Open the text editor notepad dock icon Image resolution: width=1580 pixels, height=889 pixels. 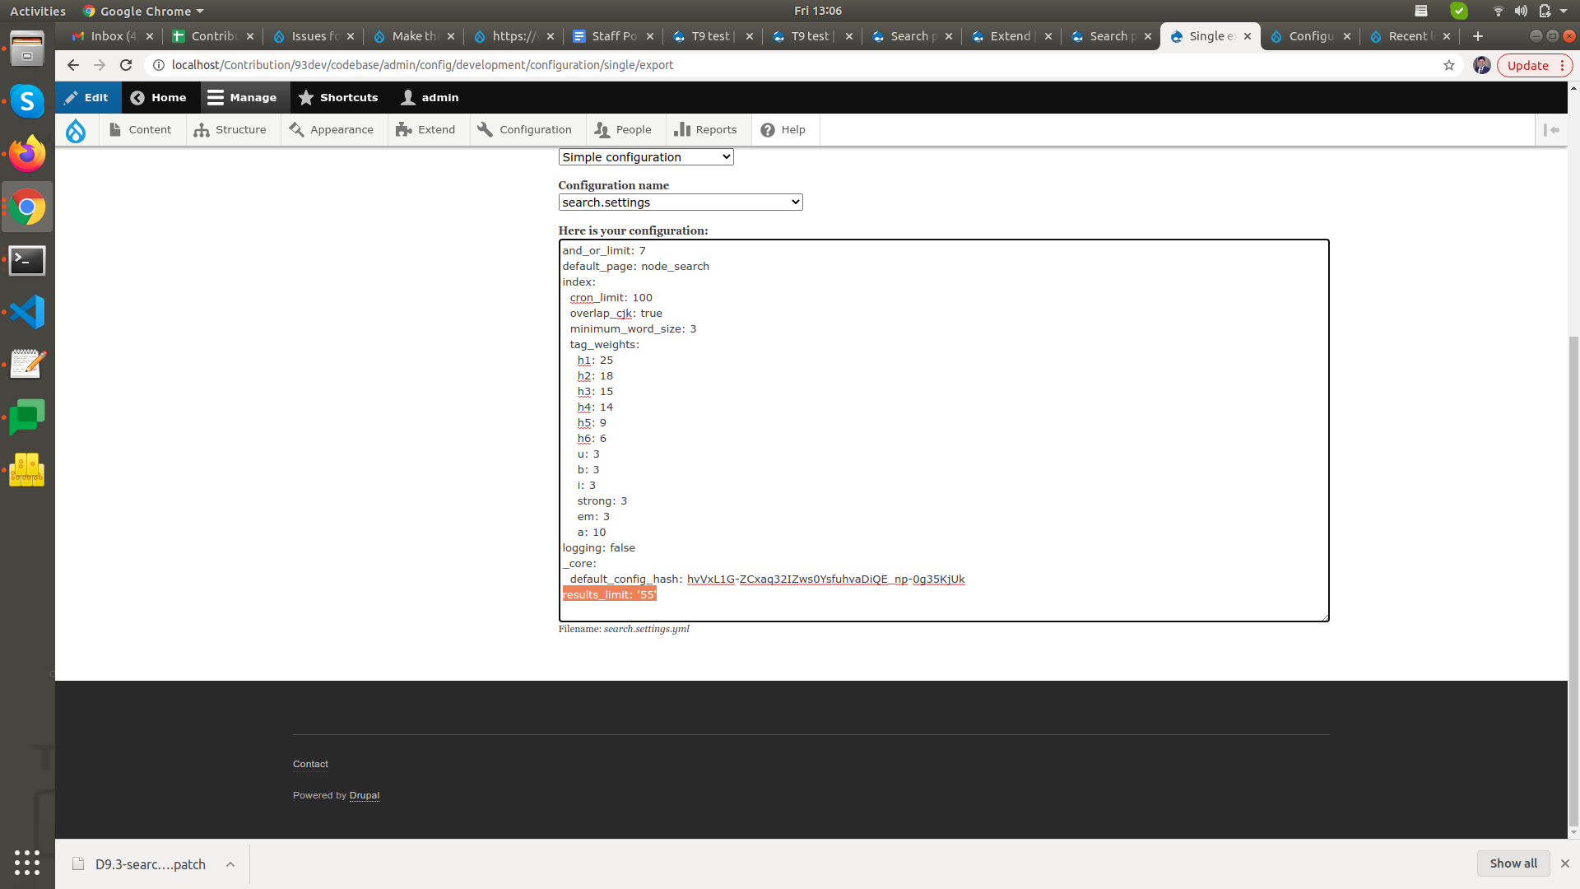(x=27, y=364)
